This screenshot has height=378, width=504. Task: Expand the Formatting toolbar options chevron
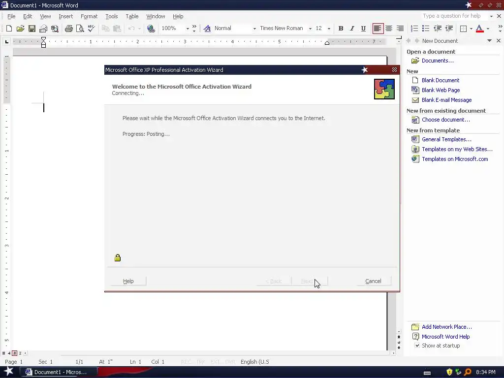(500, 28)
